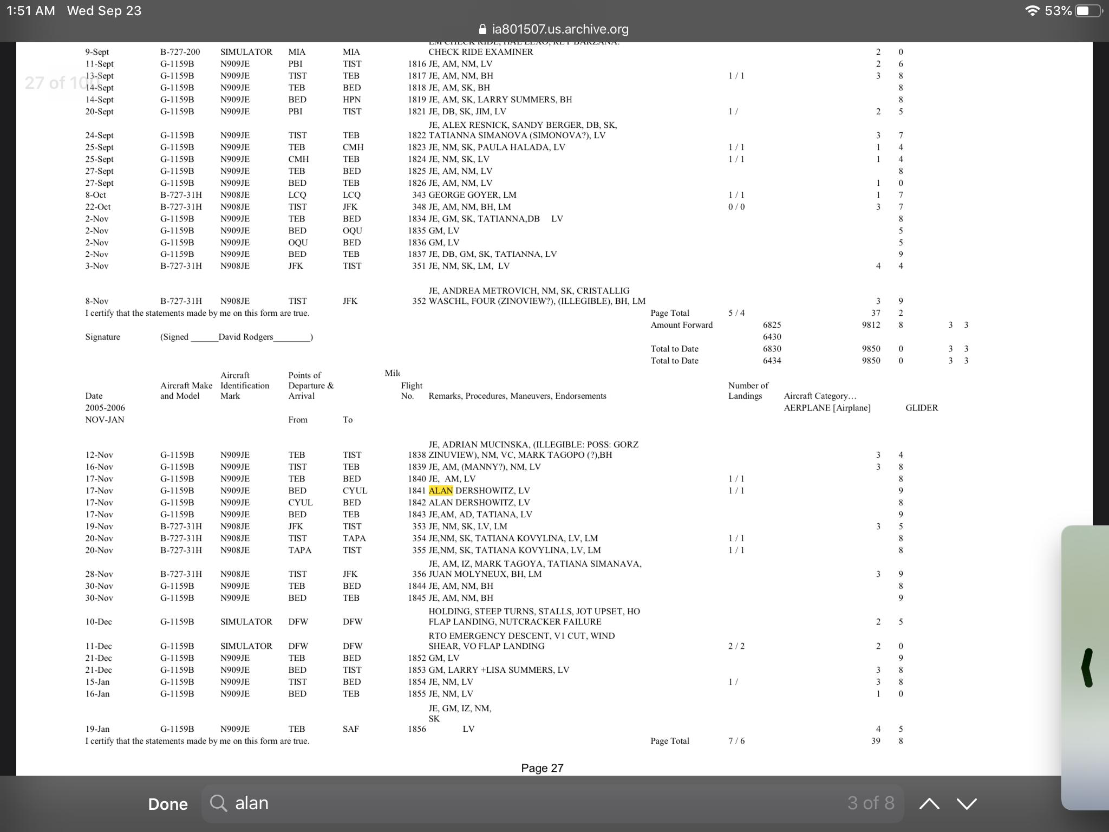Select 'B-727-200' aircraft in 9-Sept row
Viewport: 1109px width, 832px height.
(x=180, y=52)
